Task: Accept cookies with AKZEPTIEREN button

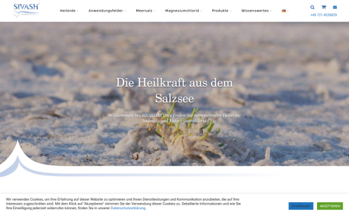Action: 330,206
